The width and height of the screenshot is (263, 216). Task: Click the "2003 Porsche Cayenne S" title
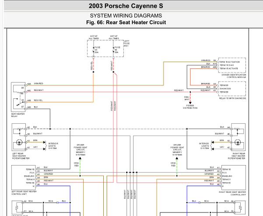click(x=126, y=6)
